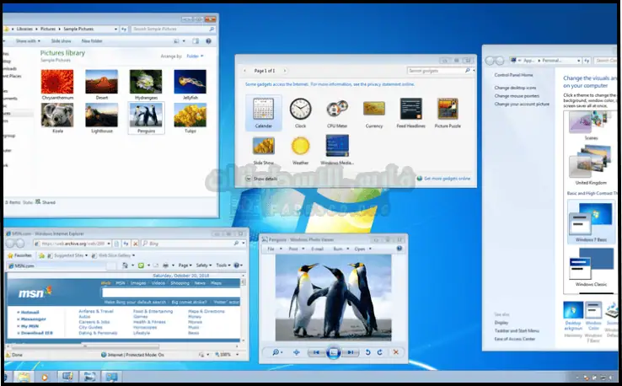The height and width of the screenshot is (386, 622).
Task: Select the Feed Headlines gadget
Action: (411, 110)
